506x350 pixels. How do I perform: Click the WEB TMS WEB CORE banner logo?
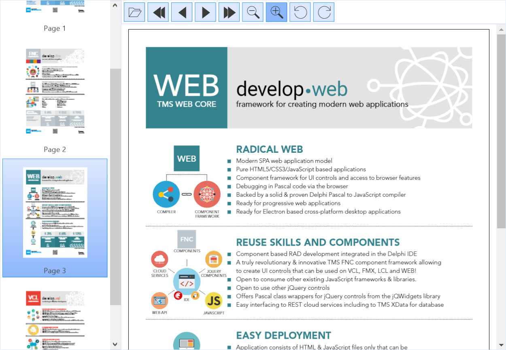187,88
